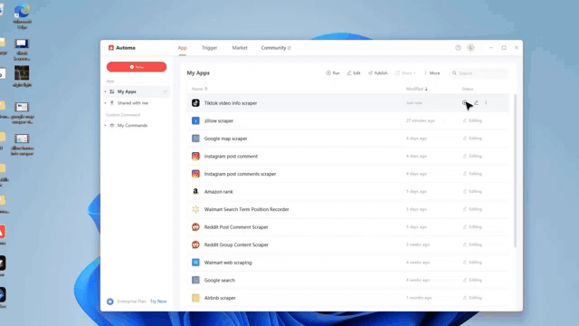Switch to the Market tab

click(240, 48)
